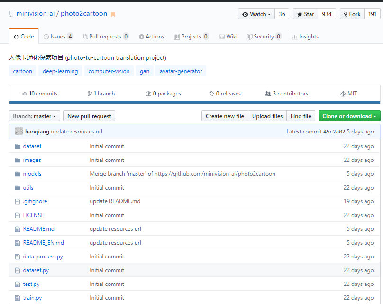
Task: Open the Insights tab
Action: click(x=305, y=37)
